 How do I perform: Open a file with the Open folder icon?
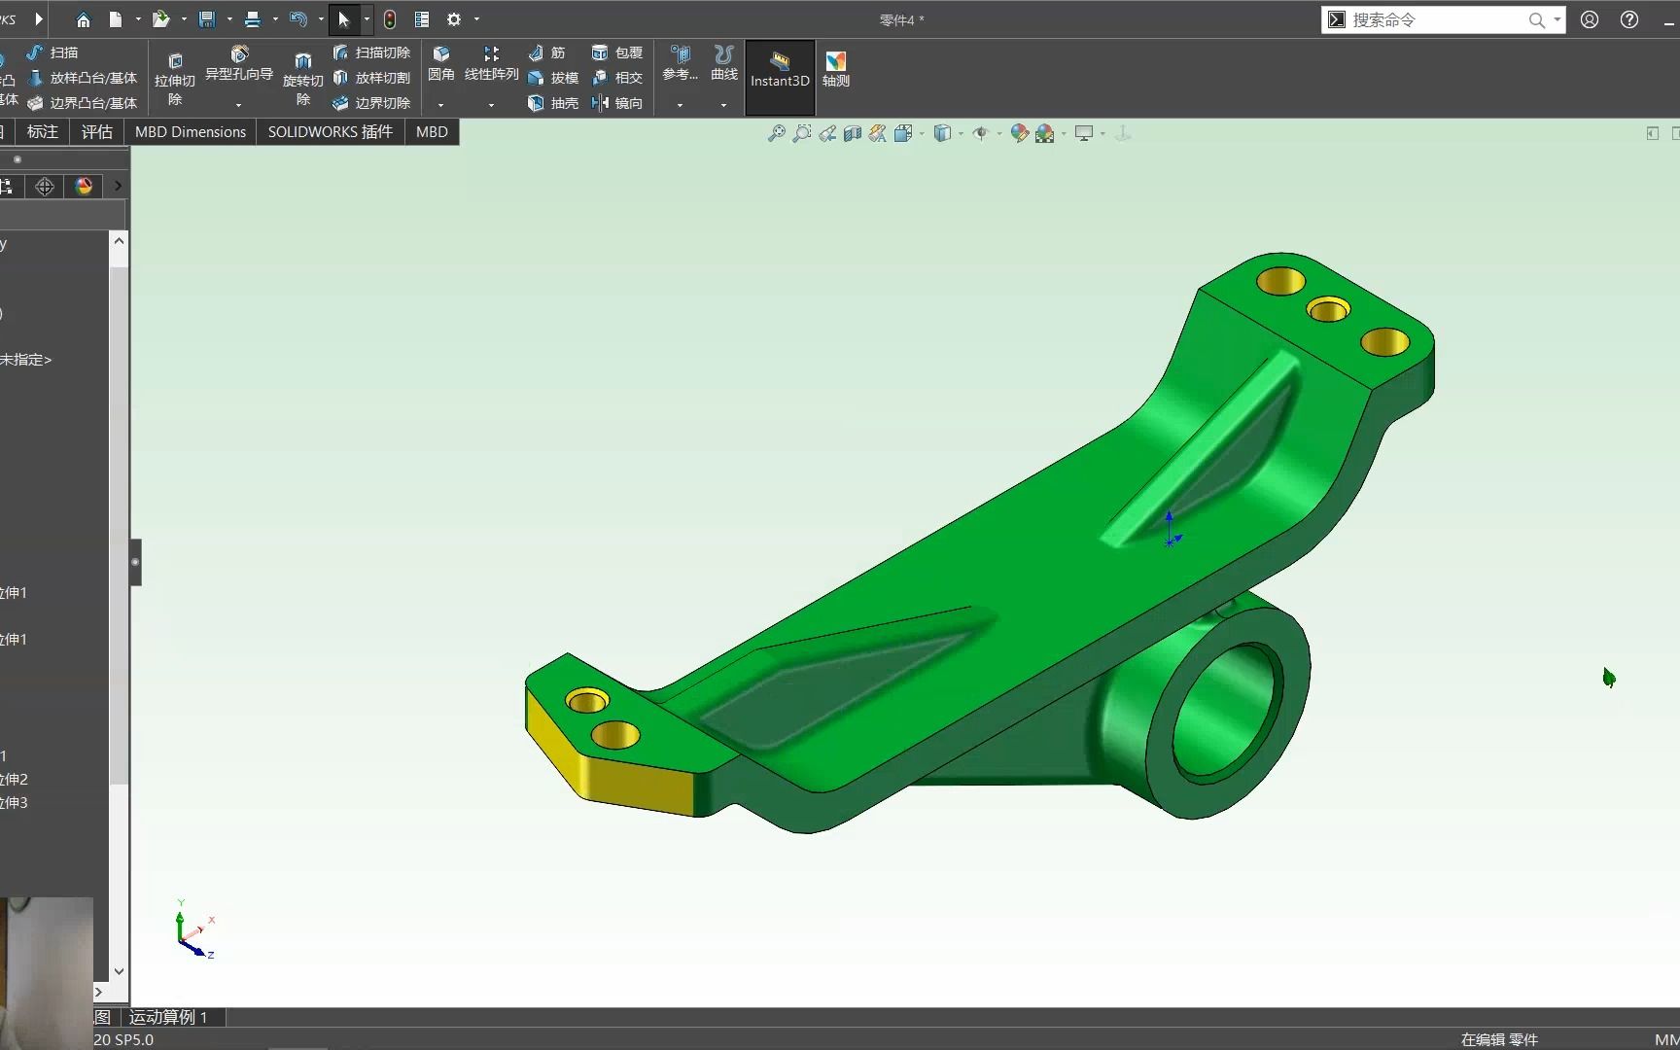tap(161, 19)
